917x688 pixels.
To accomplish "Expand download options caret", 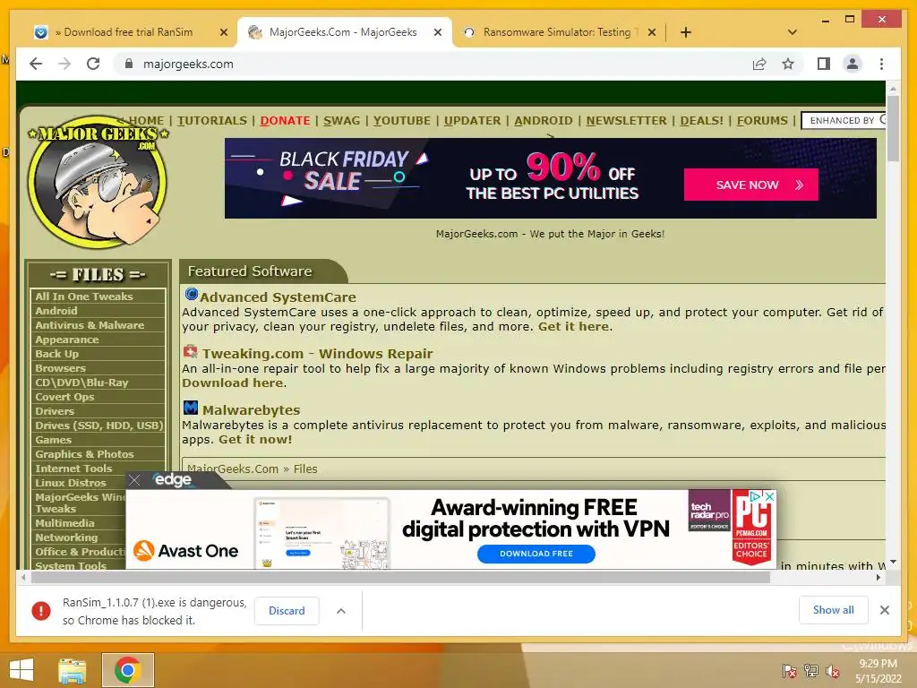I will pyautogui.click(x=341, y=611).
